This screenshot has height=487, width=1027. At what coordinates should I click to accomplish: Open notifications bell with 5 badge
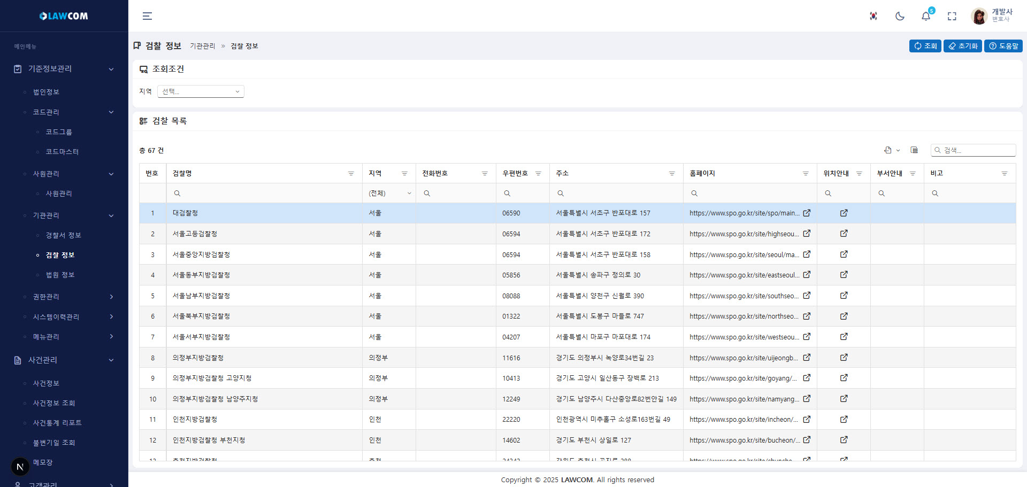(x=926, y=16)
